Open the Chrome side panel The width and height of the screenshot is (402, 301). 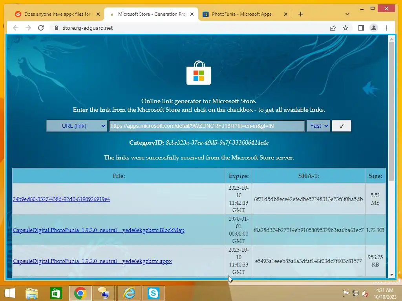pos(361,28)
